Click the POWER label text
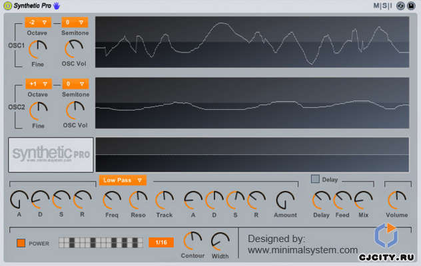 point(39,243)
